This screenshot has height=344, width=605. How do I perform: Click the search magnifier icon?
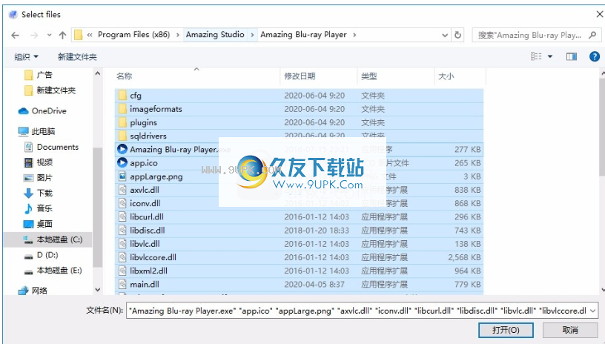coord(592,35)
